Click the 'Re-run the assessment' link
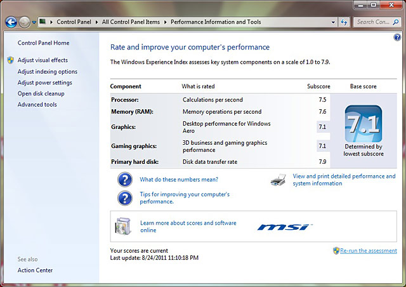The width and height of the screenshot is (406, 287). coord(370,251)
